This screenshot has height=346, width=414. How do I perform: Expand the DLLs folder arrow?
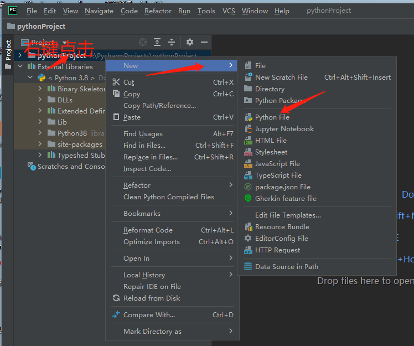pyautogui.click(x=40, y=100)
